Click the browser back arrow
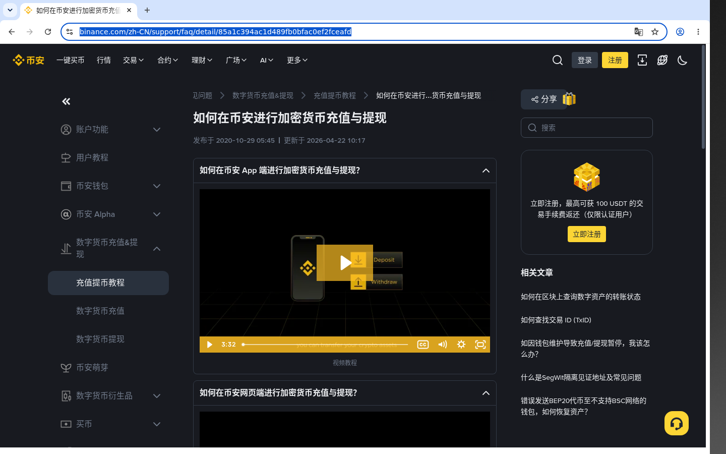This screenshot has width=726, height=454. coord(12,32)
